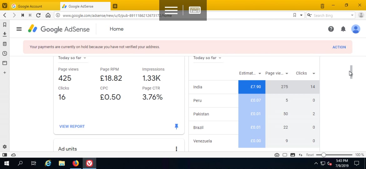Go back to the previous page
Viewport: 366px width, 169px height.
pyautogui.click(x=5, y=15)
